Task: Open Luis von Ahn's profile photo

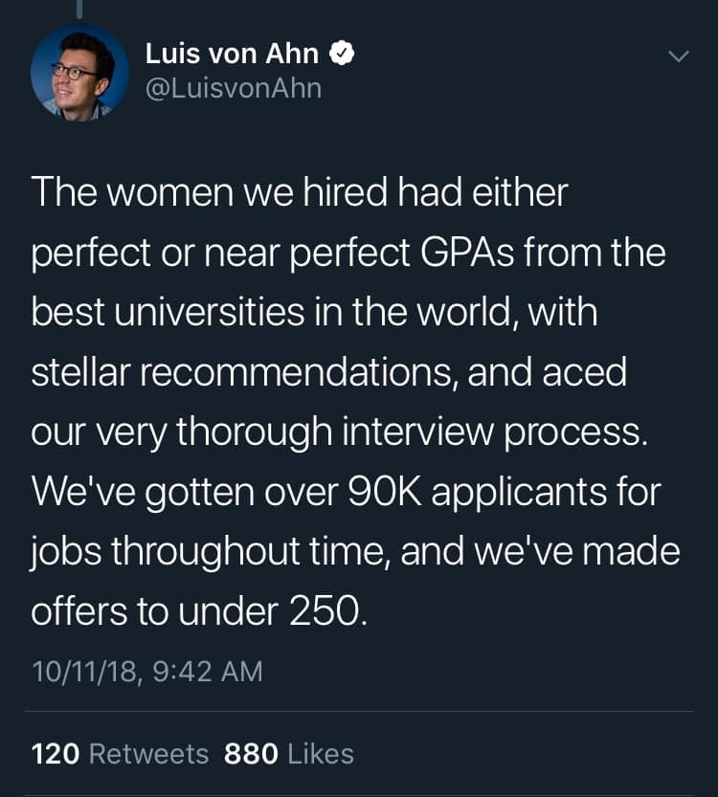Action: (x=79, y=72)
